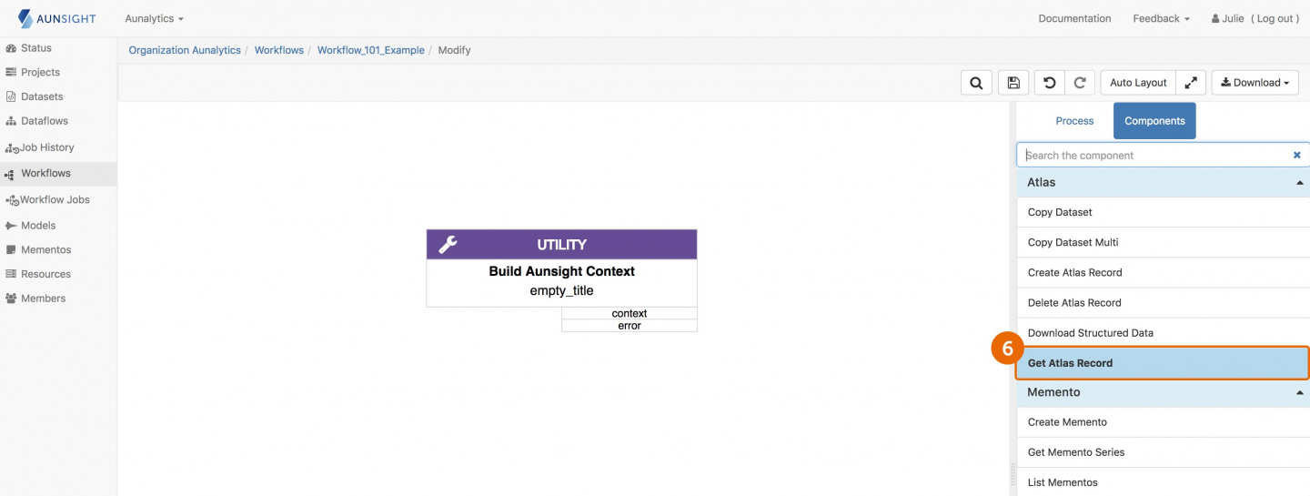Open the Feedback dropdown menu
The height and width of the screenshot is (496, 1310).
[1161, 18]
